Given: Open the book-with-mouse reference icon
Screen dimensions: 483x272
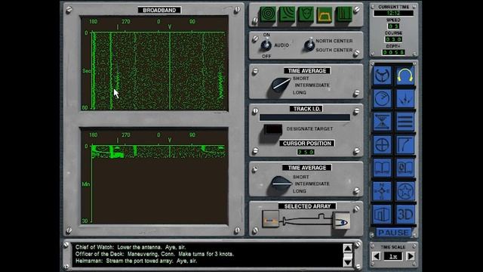Looking at the screenshot, I should tap(405, 168).
